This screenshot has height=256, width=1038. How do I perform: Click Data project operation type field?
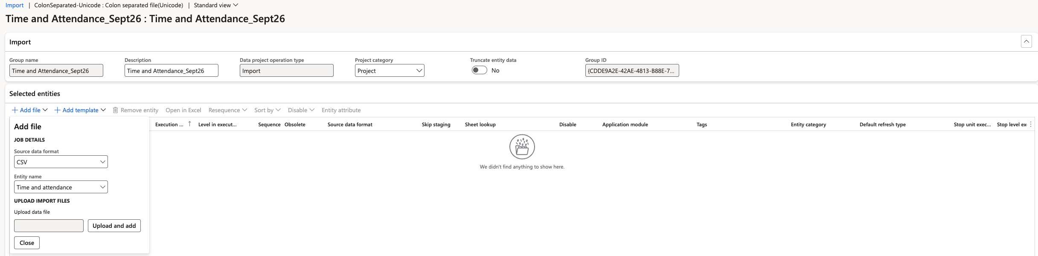(287, 70)
